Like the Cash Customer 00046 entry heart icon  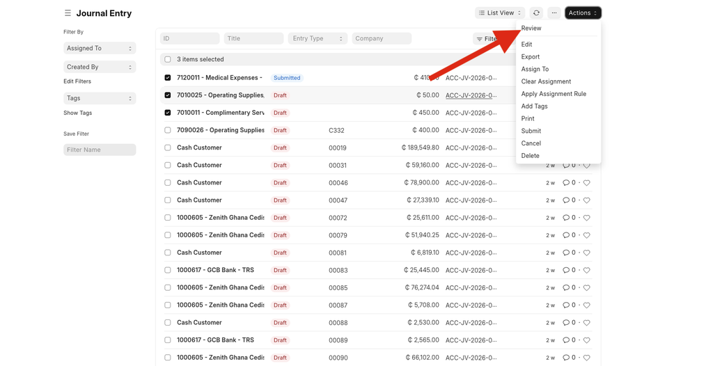(587, 183)
